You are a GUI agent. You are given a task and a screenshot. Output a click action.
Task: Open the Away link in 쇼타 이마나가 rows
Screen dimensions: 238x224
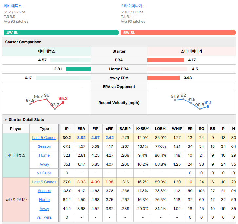point(44,209)
